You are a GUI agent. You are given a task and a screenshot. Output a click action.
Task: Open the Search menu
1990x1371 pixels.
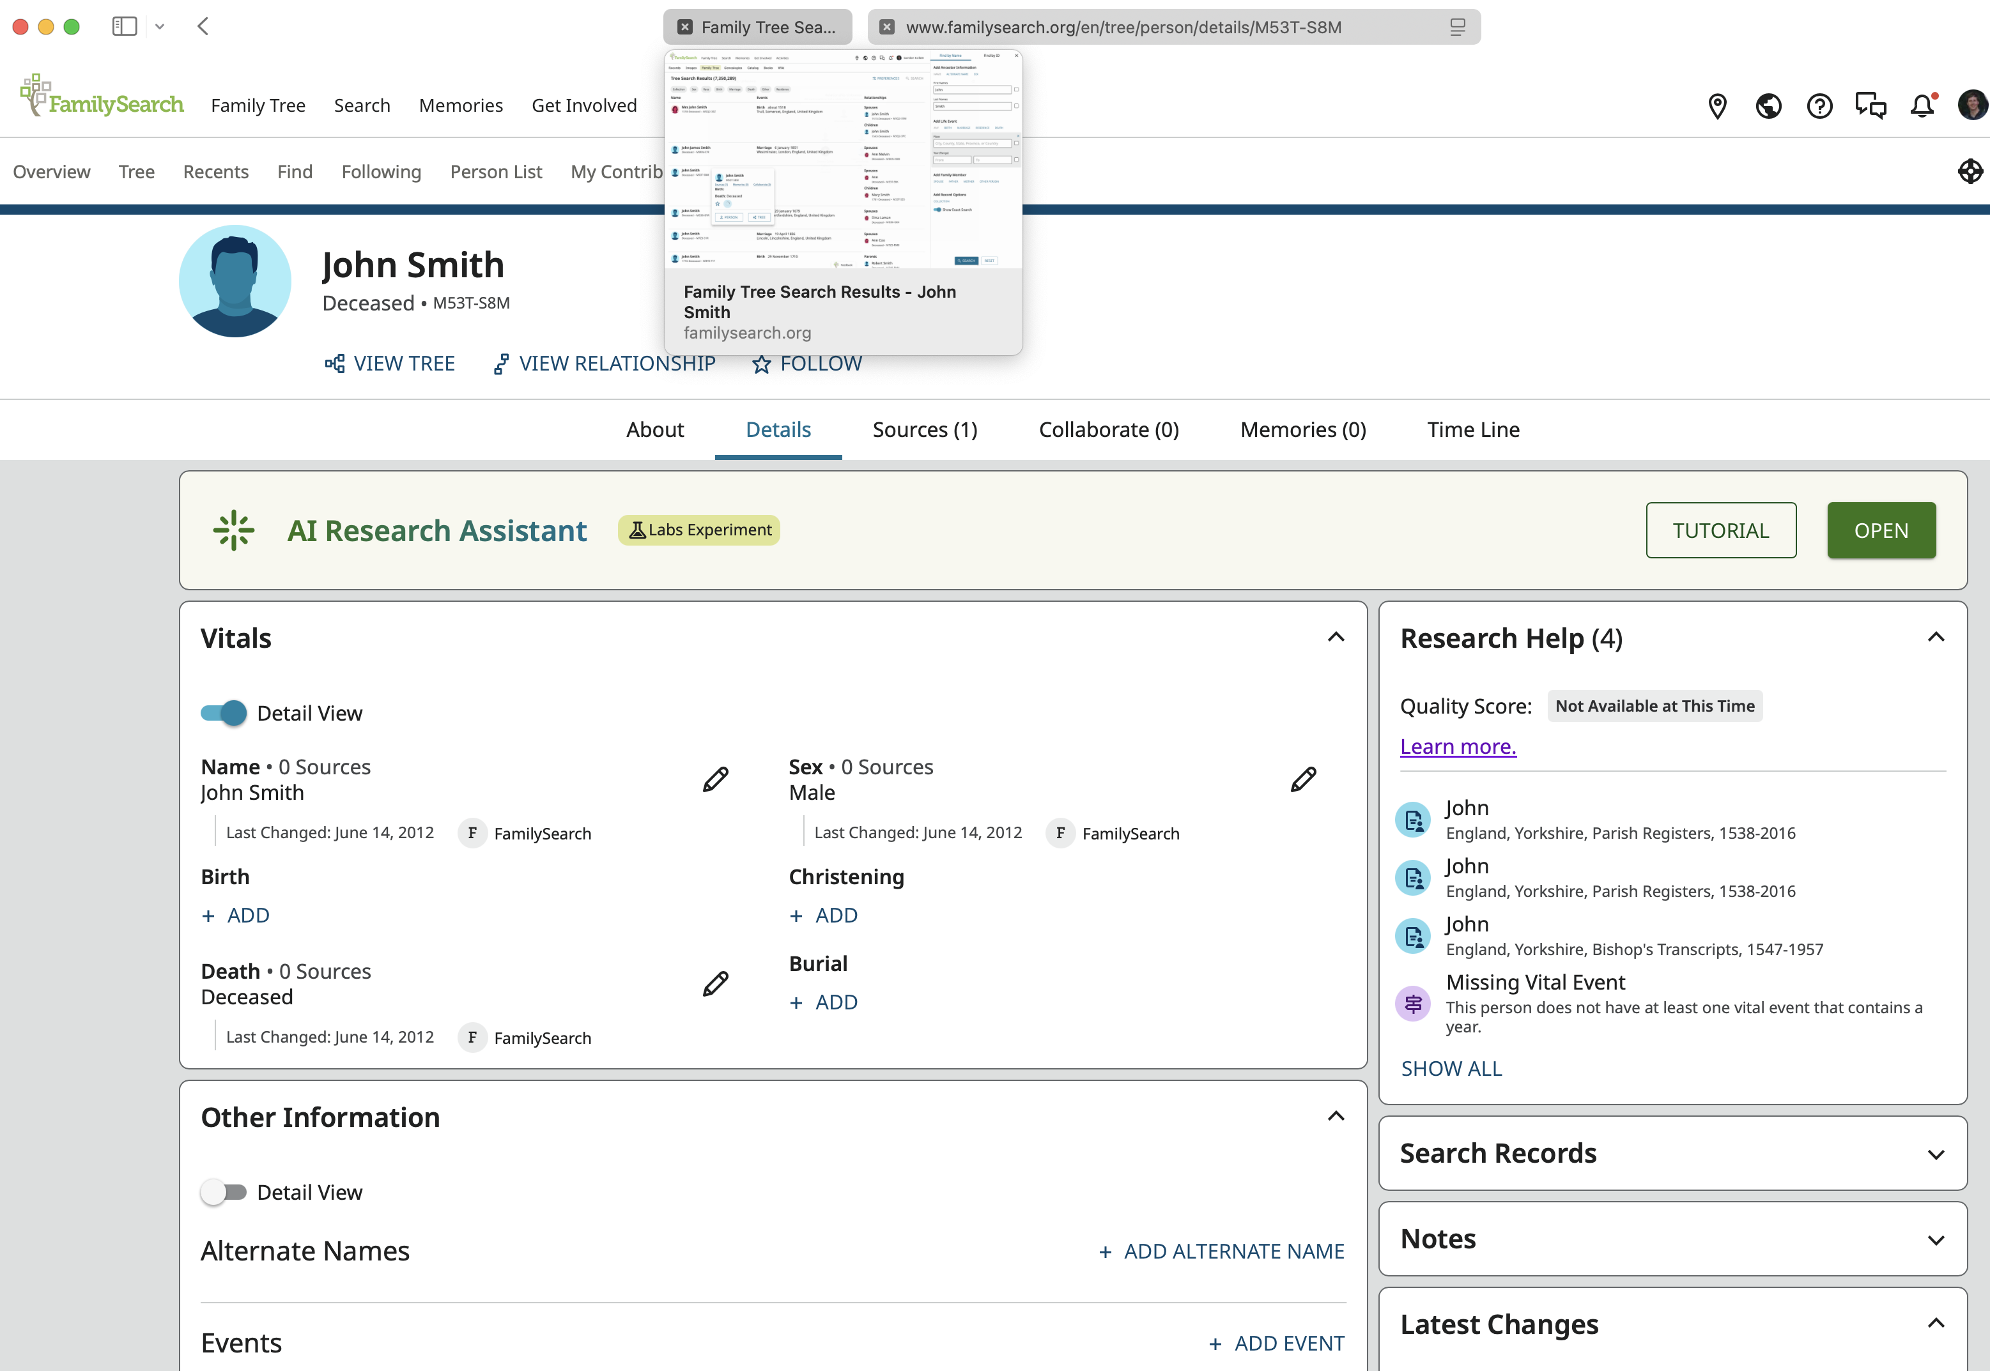pos(362,105)
